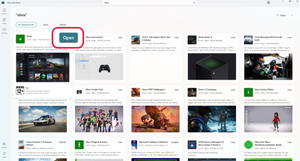
Task: Click the Gears POP! Wallpapers icon
Action: 136,92
